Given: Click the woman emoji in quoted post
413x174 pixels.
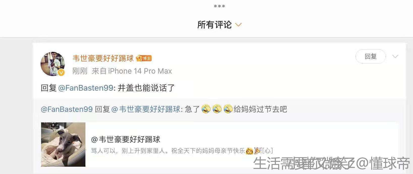Looking at the screenshot, I should [x=249, y=151].
